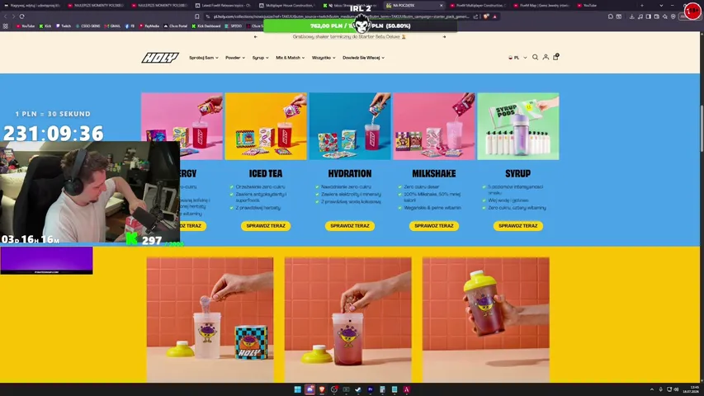This screenshot has width=704, height=396.
Task: Switch to the Multiplayer House Construction tab
Action: coord(288,6)
